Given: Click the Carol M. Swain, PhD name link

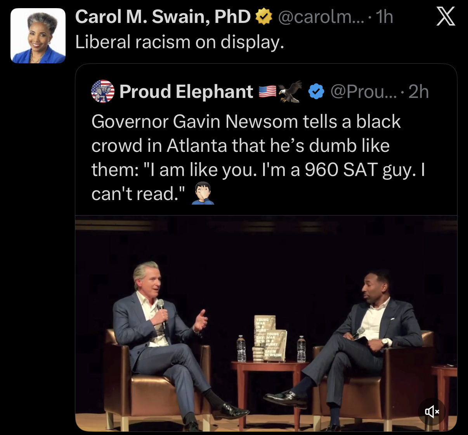Looking at the screenshot, I should pos(163,17).
